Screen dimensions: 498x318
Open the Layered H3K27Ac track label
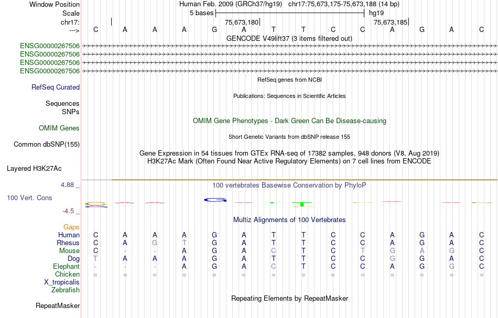[34, 169]
